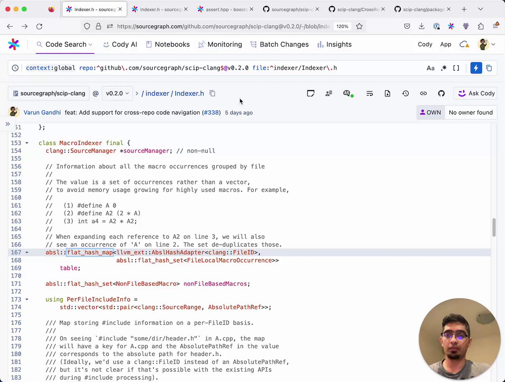The image size is (505, 382).
Task: Open Batch Changes in navigation bar
Action: click(279, 45)
